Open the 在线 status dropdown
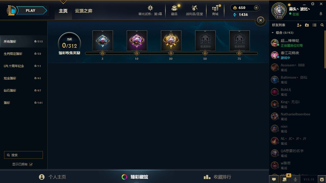 pyautogui.click(x=294, y=14)
